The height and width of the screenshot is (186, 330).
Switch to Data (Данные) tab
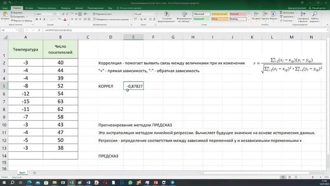tap(79, 8)
